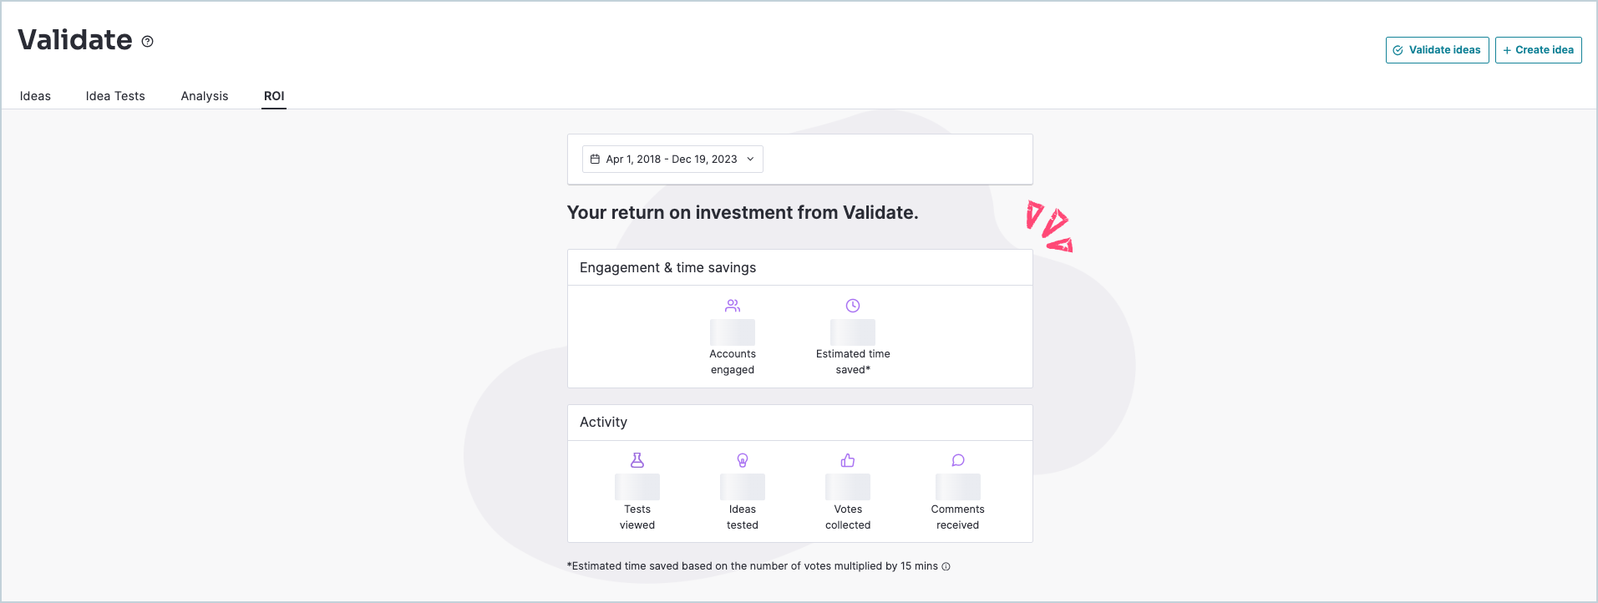Click the Create idea button

click(1538, 50)
